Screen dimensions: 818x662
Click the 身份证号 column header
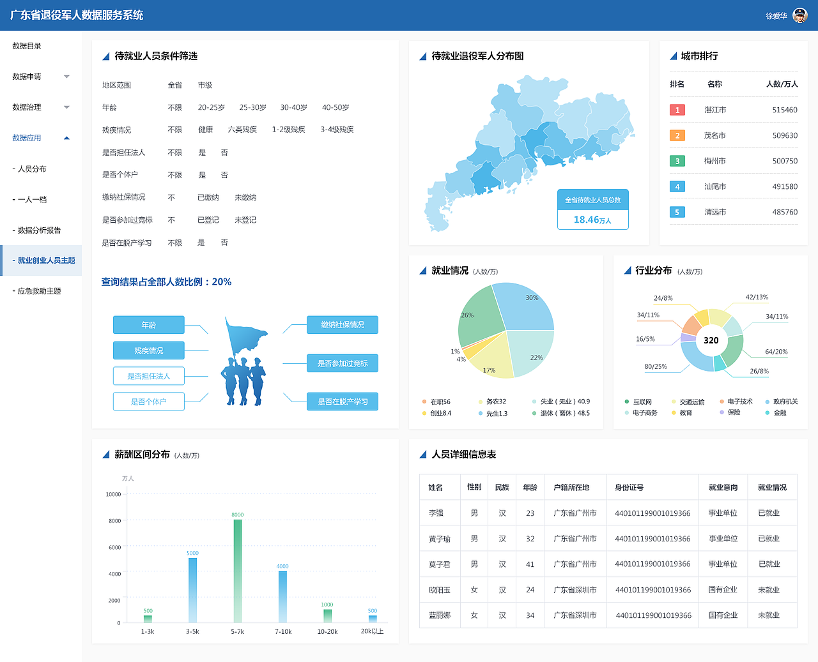629,487
